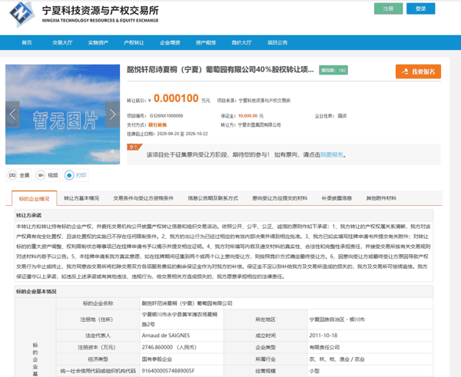Viewport: 461px width, 377px height.
Task: Click the blue 登录 login button
Action: click(x=421, y=8)
